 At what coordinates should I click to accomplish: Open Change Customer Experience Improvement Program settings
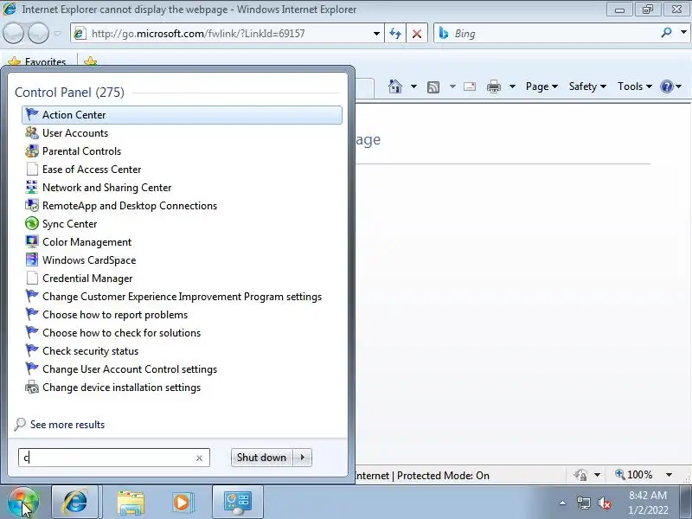pyautogui.click(x=182, y=296)
